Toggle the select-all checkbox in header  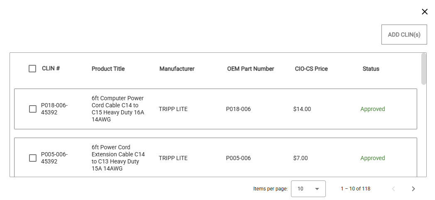coord(32,69)
